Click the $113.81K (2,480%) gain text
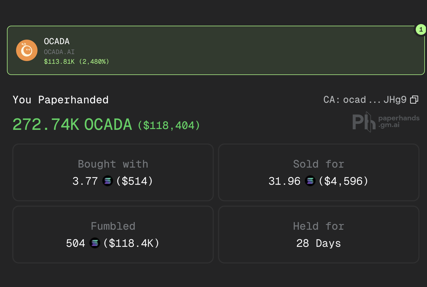The height and width of the screenshot is (287, 427). coord(77,62)
